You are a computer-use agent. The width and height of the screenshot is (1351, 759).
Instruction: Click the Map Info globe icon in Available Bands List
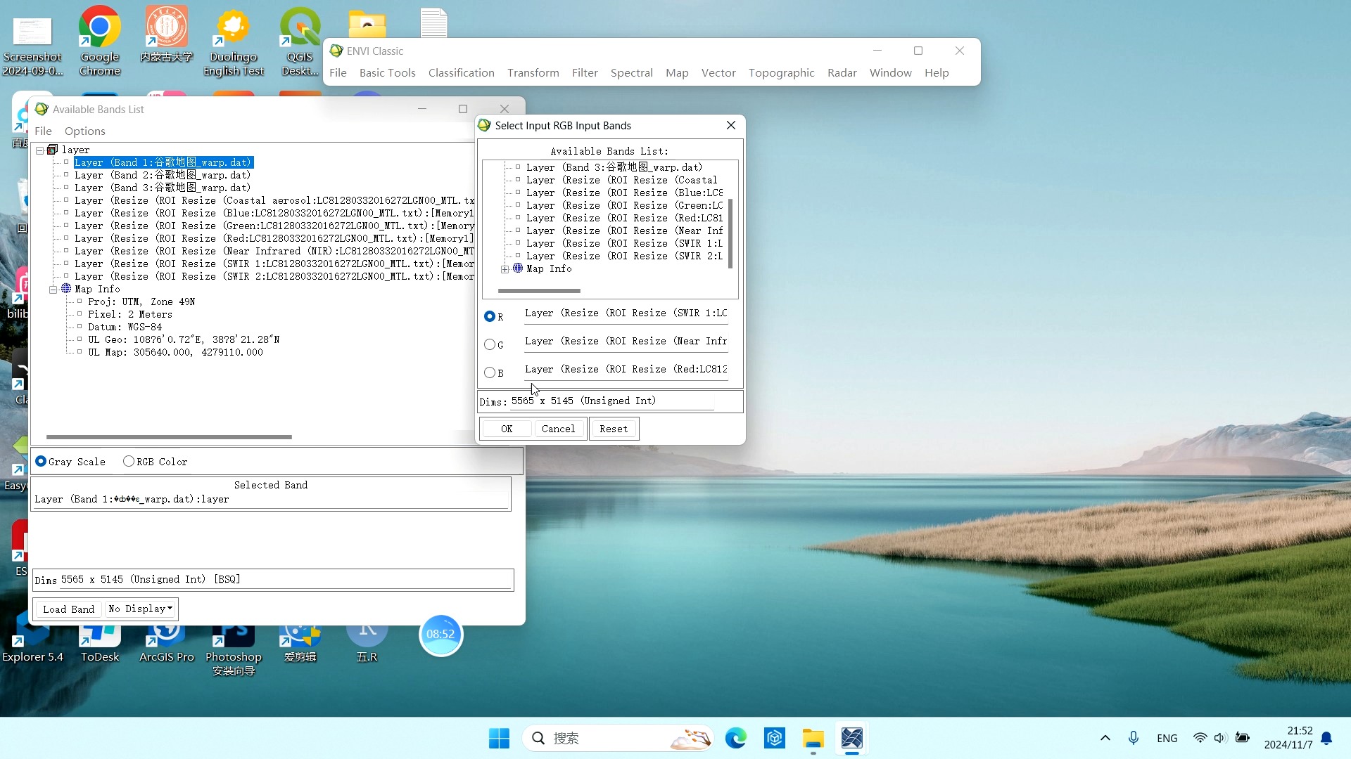coord(66,289)
